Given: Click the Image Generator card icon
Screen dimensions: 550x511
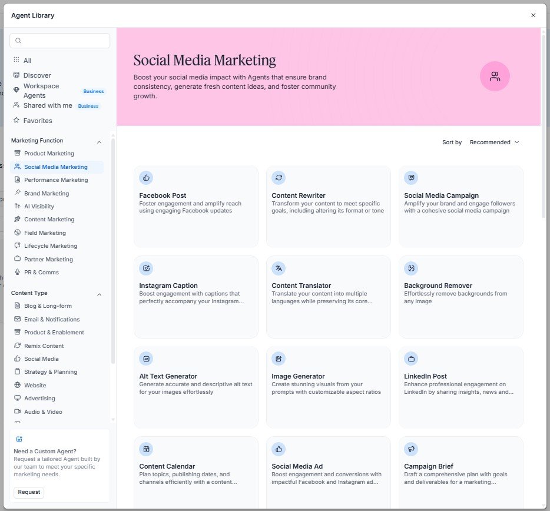Looking at the screenshot, I should click(x=279, y=359).
